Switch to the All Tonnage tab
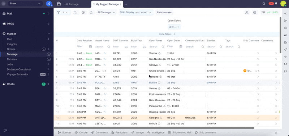Screen dimensions: 289x136 pyautogui.click(x=72, y=4)
